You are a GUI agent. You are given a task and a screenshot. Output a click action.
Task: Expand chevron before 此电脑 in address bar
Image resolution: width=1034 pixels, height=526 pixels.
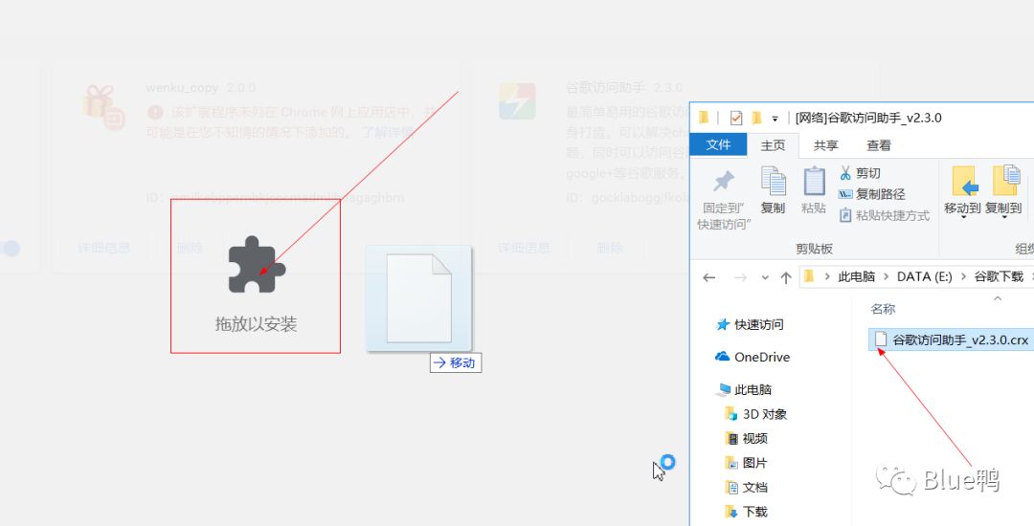[x=827, y=277]
